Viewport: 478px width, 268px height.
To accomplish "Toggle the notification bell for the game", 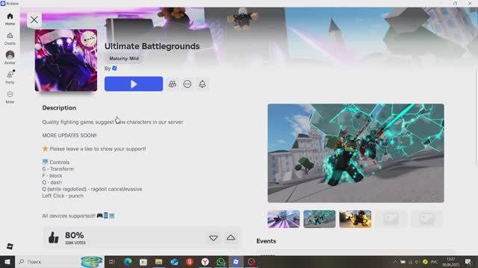I will point(202,84).
